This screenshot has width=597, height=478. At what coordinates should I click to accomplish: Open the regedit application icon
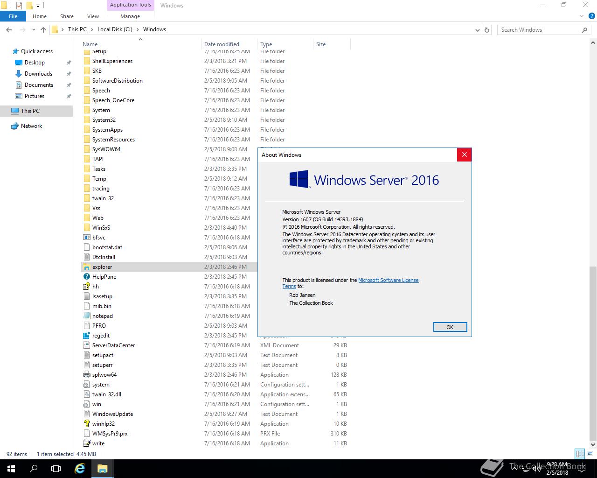pos(86,336)
